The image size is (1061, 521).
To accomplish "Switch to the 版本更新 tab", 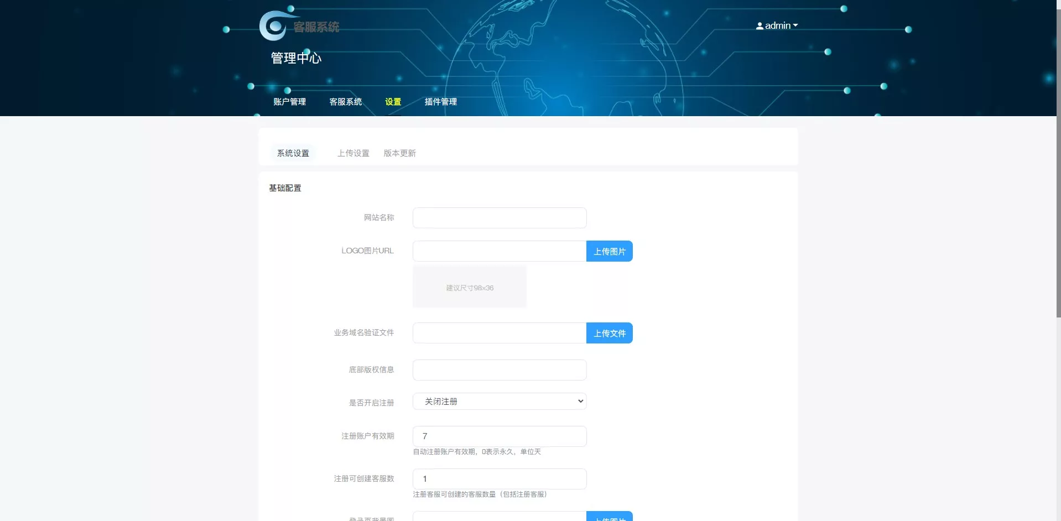I will pos(399,153).
